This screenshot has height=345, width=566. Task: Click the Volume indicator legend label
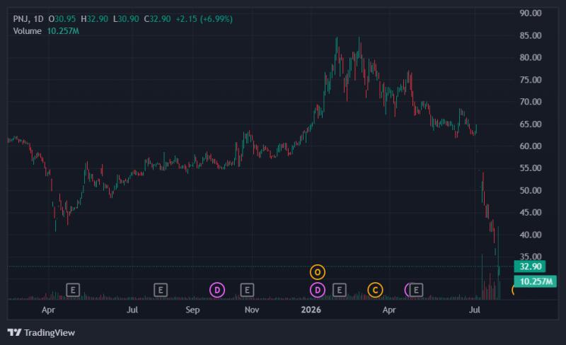pos(27,31)
